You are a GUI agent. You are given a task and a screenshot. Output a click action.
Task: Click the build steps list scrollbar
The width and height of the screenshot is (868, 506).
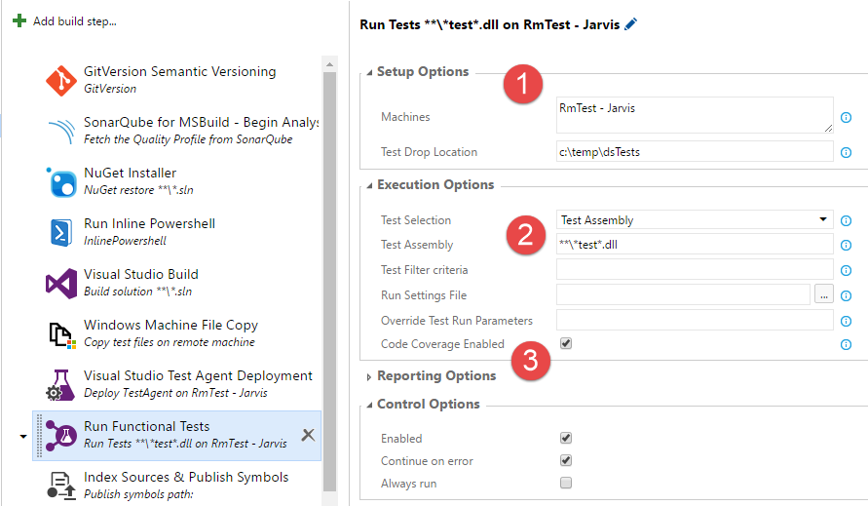click(x=329, y=282)
